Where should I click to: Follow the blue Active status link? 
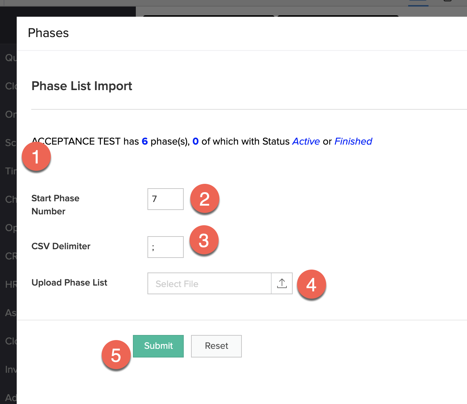(306, 141)
